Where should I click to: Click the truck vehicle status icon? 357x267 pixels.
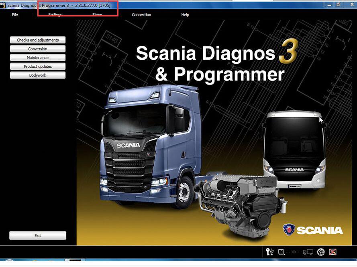point(308,252)
